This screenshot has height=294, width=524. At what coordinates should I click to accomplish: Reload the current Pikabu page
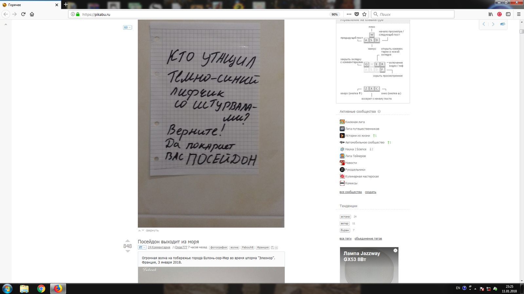pyautogui.click(x=23, y=14)
